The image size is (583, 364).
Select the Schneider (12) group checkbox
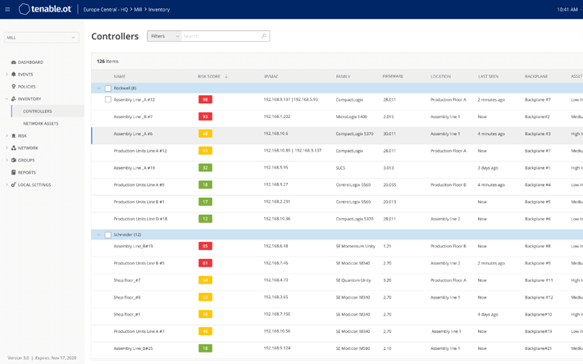[x=107, y=235]
